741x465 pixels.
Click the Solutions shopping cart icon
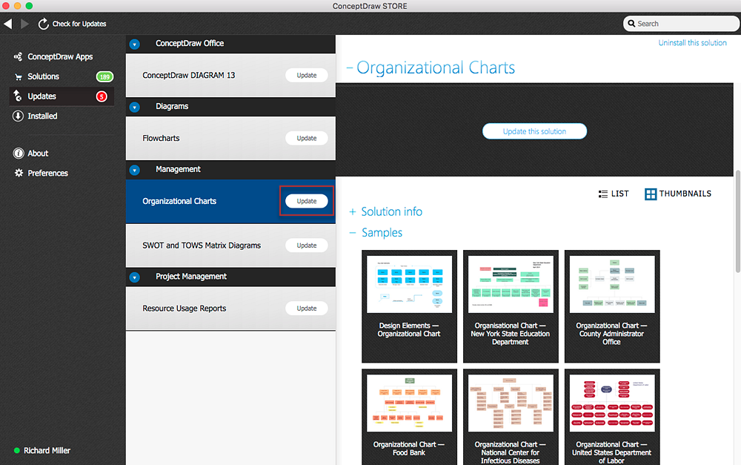tap(19, 76)
